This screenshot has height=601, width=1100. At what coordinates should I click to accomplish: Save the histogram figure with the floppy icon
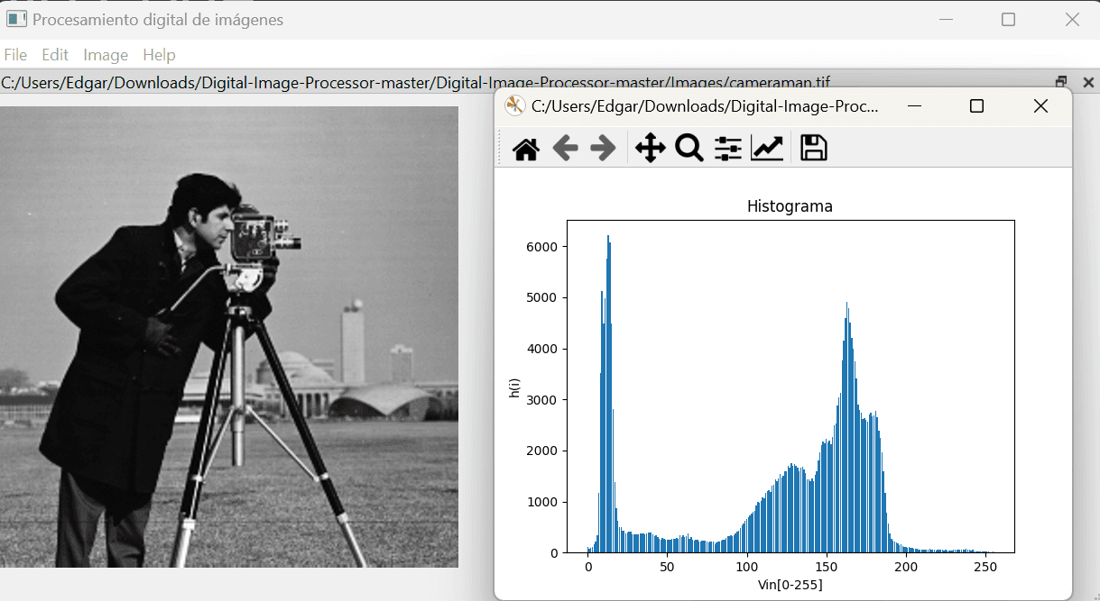tap(814, 149)
